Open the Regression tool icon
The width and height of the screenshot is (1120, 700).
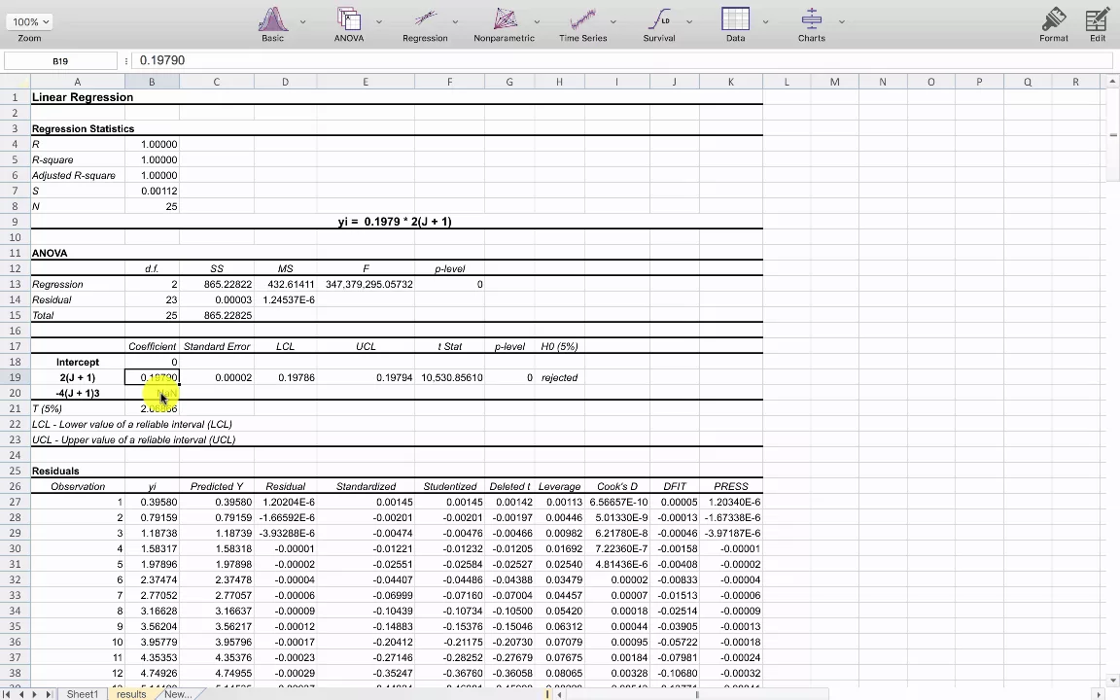coord(425,19)
